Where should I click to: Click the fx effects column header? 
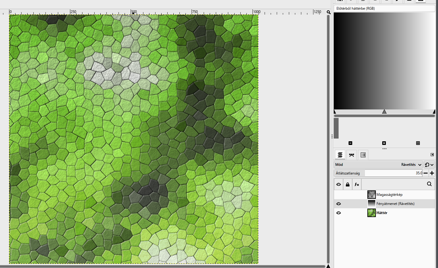pos(357,184)
